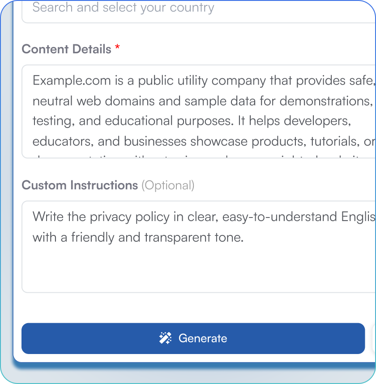The height and width of the screenshot is (384, 376).
Task: Click the word educators in Content Details
Action: (x=60, y=141)
